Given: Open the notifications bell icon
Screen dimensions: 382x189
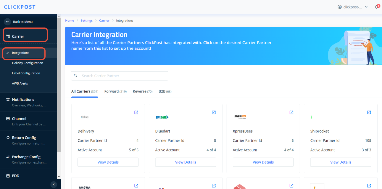Looking at the screenshot, I should tap(376, 7).
